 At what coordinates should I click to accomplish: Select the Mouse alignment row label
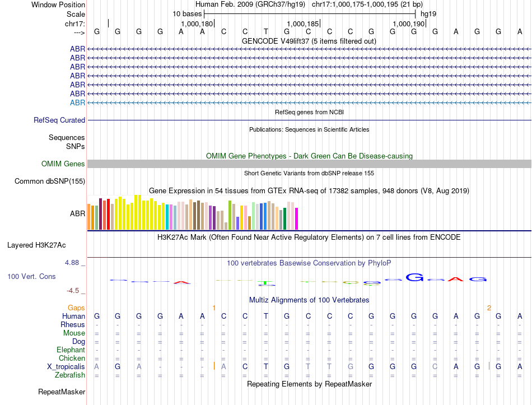pos(74,333)
